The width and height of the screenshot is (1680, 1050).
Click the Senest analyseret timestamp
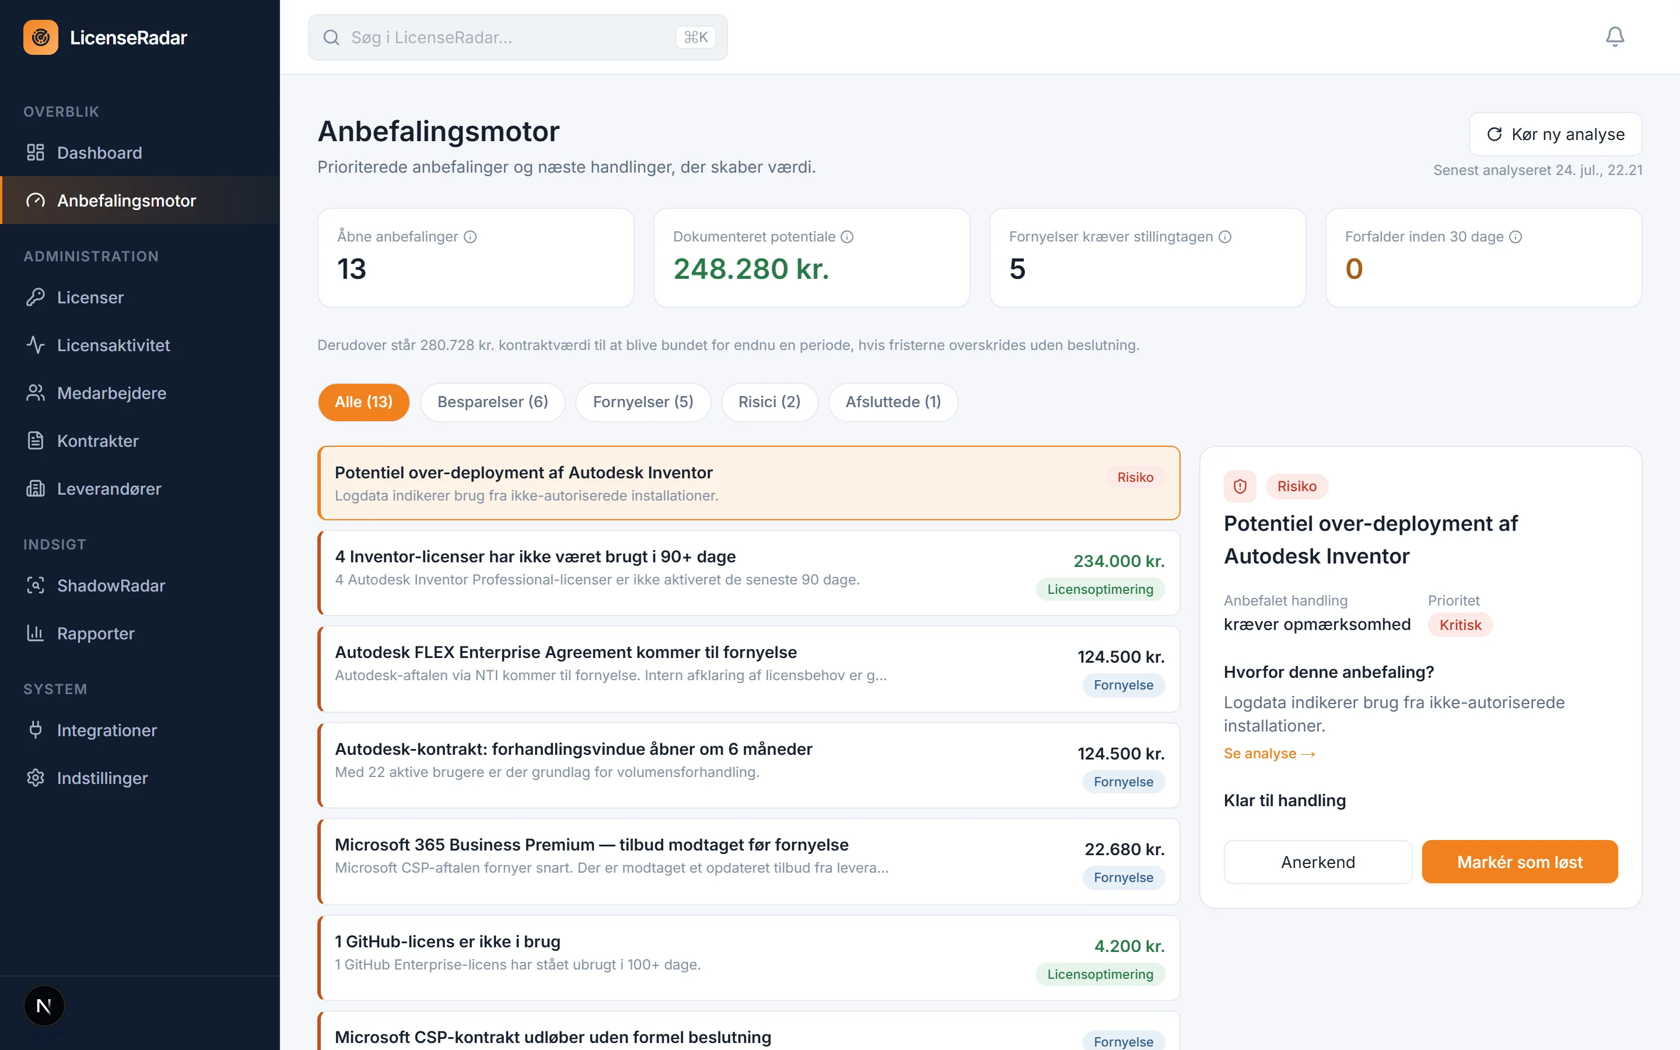tap(1538, 170)
